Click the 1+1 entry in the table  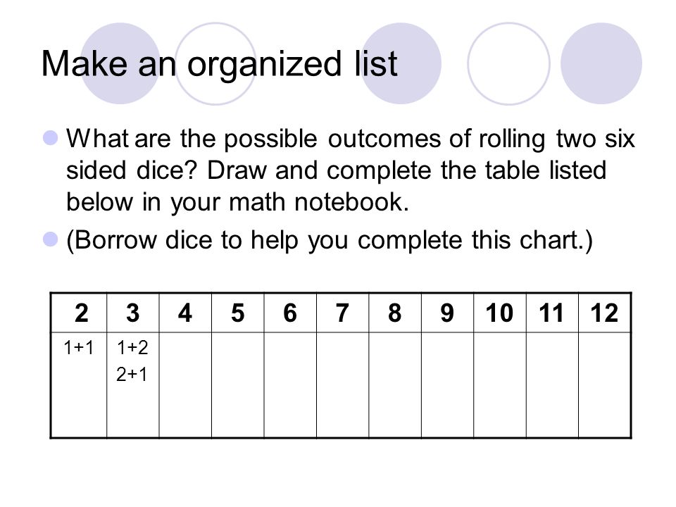[x=78, y=347]
